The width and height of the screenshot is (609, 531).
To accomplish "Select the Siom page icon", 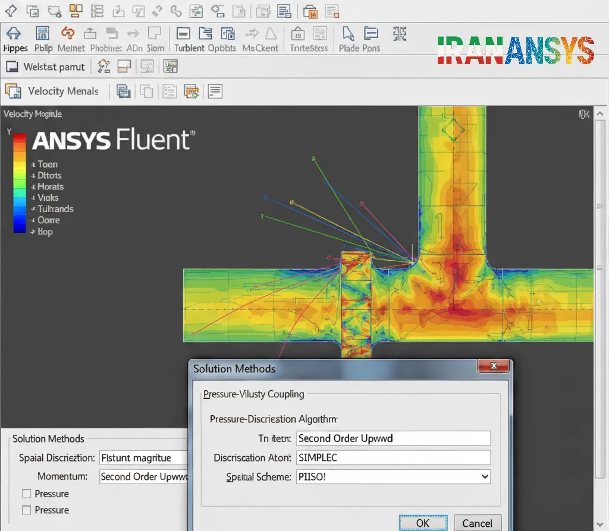I will [x=155, y=33].
